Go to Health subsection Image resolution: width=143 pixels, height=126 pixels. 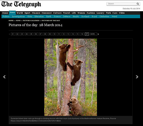76,17
